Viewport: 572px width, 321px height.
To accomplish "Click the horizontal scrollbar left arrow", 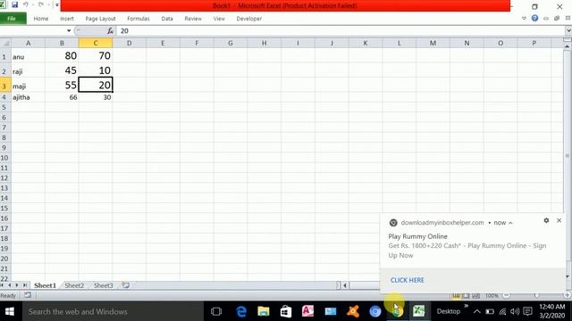I will coord(345,285).
